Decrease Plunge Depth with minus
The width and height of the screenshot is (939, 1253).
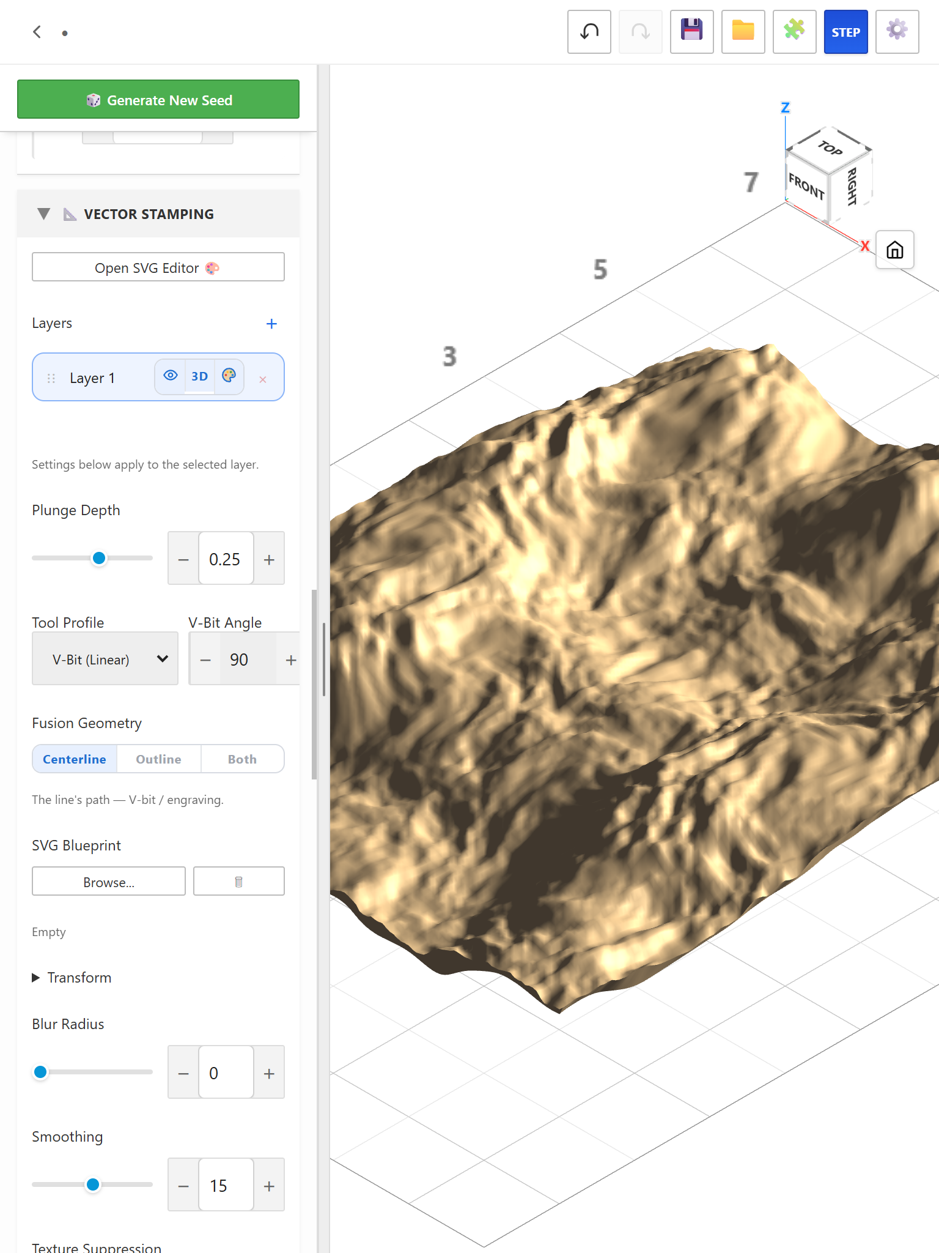[183, 559]
